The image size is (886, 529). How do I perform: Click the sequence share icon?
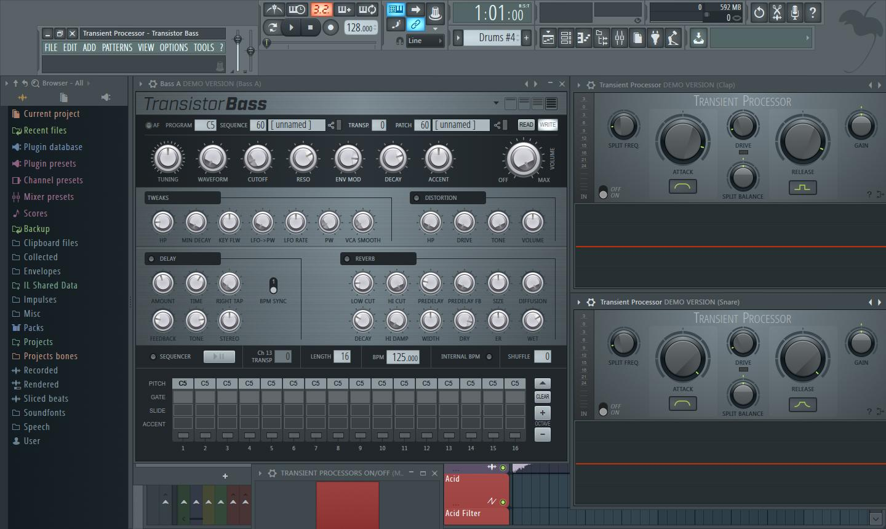coord(331,125)
